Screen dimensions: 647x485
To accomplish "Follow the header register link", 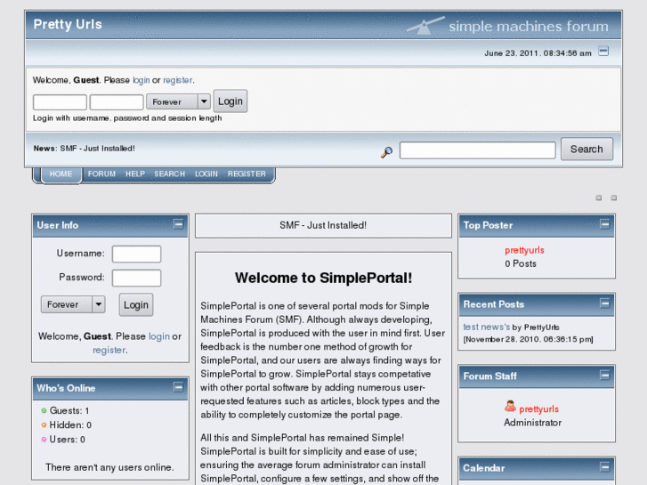I will (177, 80).
